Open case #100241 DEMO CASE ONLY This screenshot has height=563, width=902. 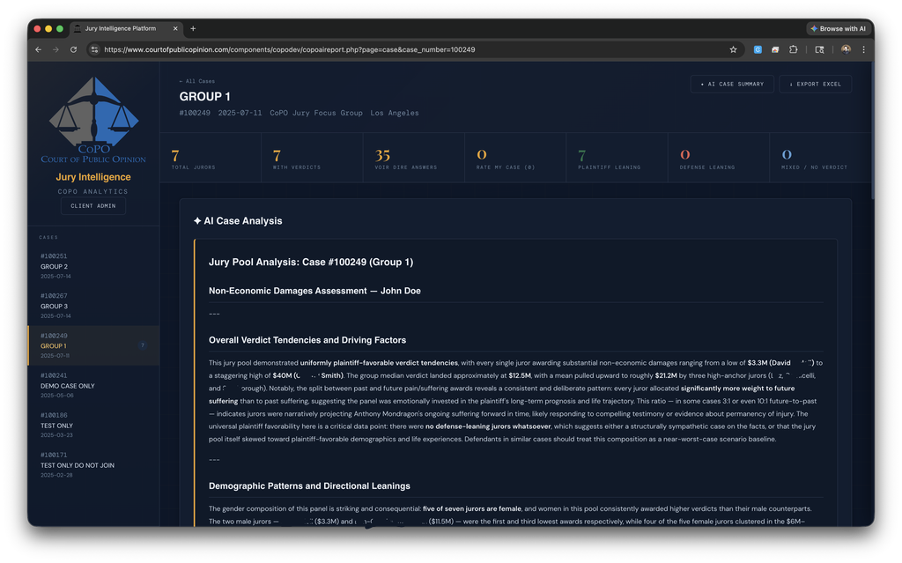pyautogui.click(x=93, y=385)
